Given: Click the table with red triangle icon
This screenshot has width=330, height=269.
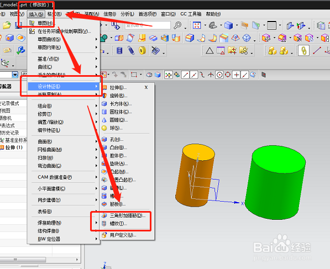Looking at the screenshot, I should pos(221,50).
